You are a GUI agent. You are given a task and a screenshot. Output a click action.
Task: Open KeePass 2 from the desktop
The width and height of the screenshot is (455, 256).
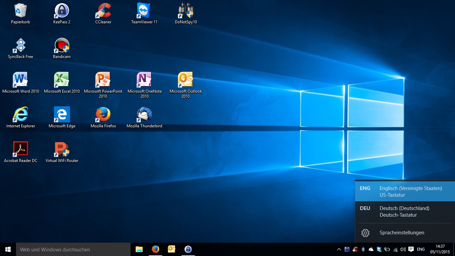(x=62, y=13)
